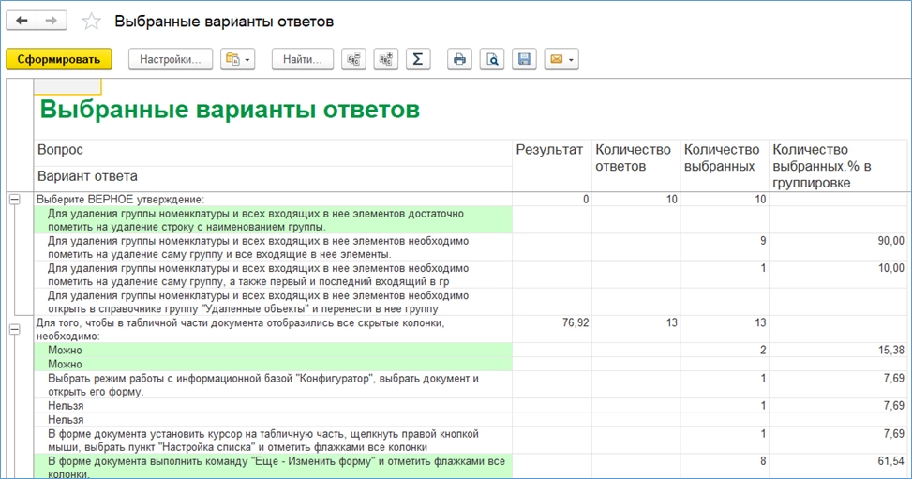The height and width of the screenshot is (479, 912).
Task: Click the forward navigation arrow
Action: (x=52, y=21)
